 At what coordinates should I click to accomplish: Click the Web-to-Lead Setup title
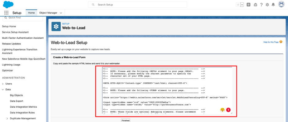(x=69, y=43)
